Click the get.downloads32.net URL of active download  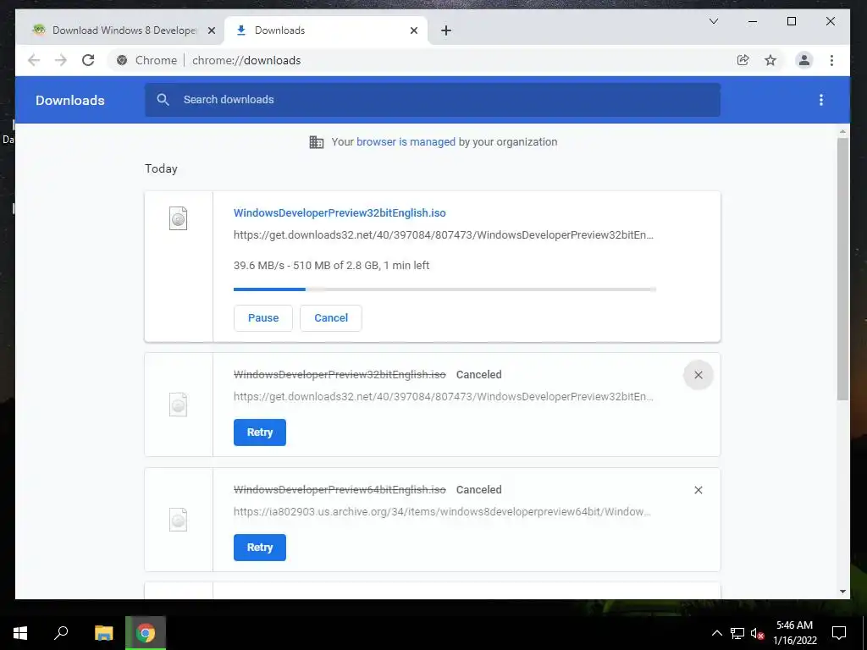[444, 235]
